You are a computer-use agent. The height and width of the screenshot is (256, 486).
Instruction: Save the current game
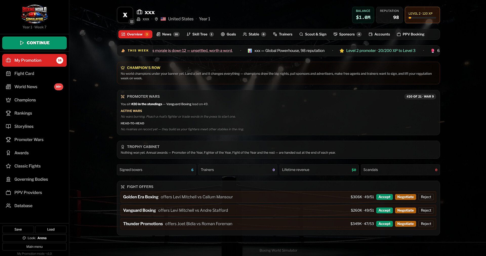pos(18,230)
